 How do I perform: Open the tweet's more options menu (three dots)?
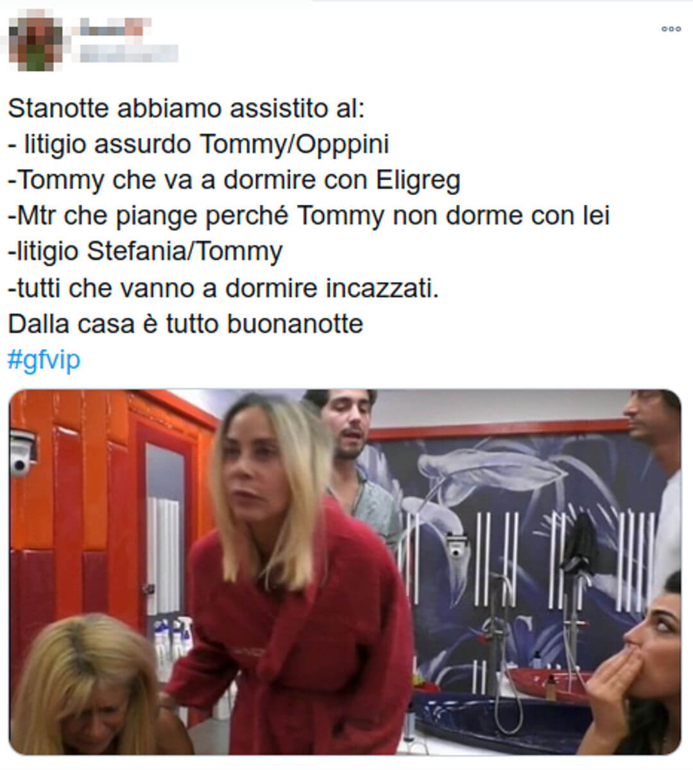[x=671, y=28]
